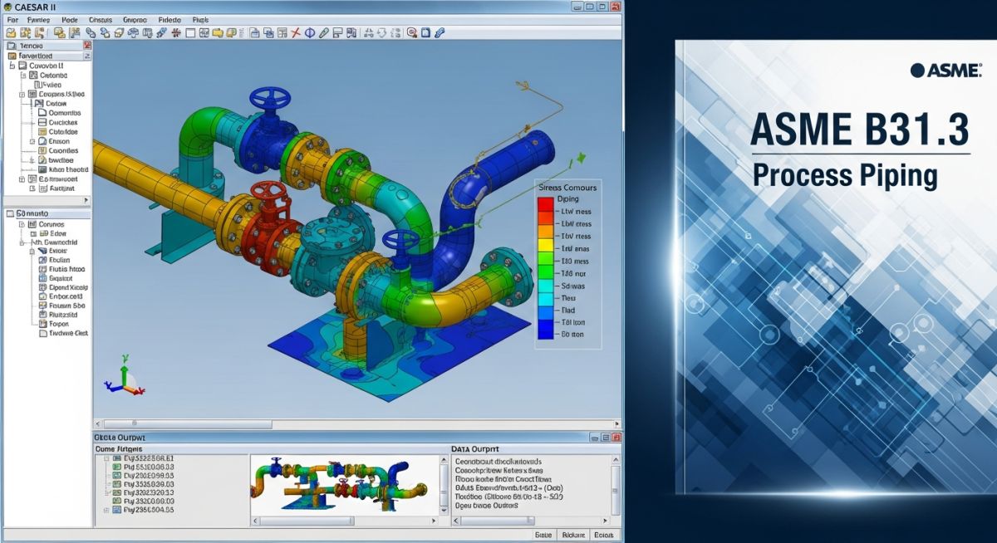Viewport: 997px width, 543px height.
Task: Open the Fidedo menu
Action: coord(169,19)
